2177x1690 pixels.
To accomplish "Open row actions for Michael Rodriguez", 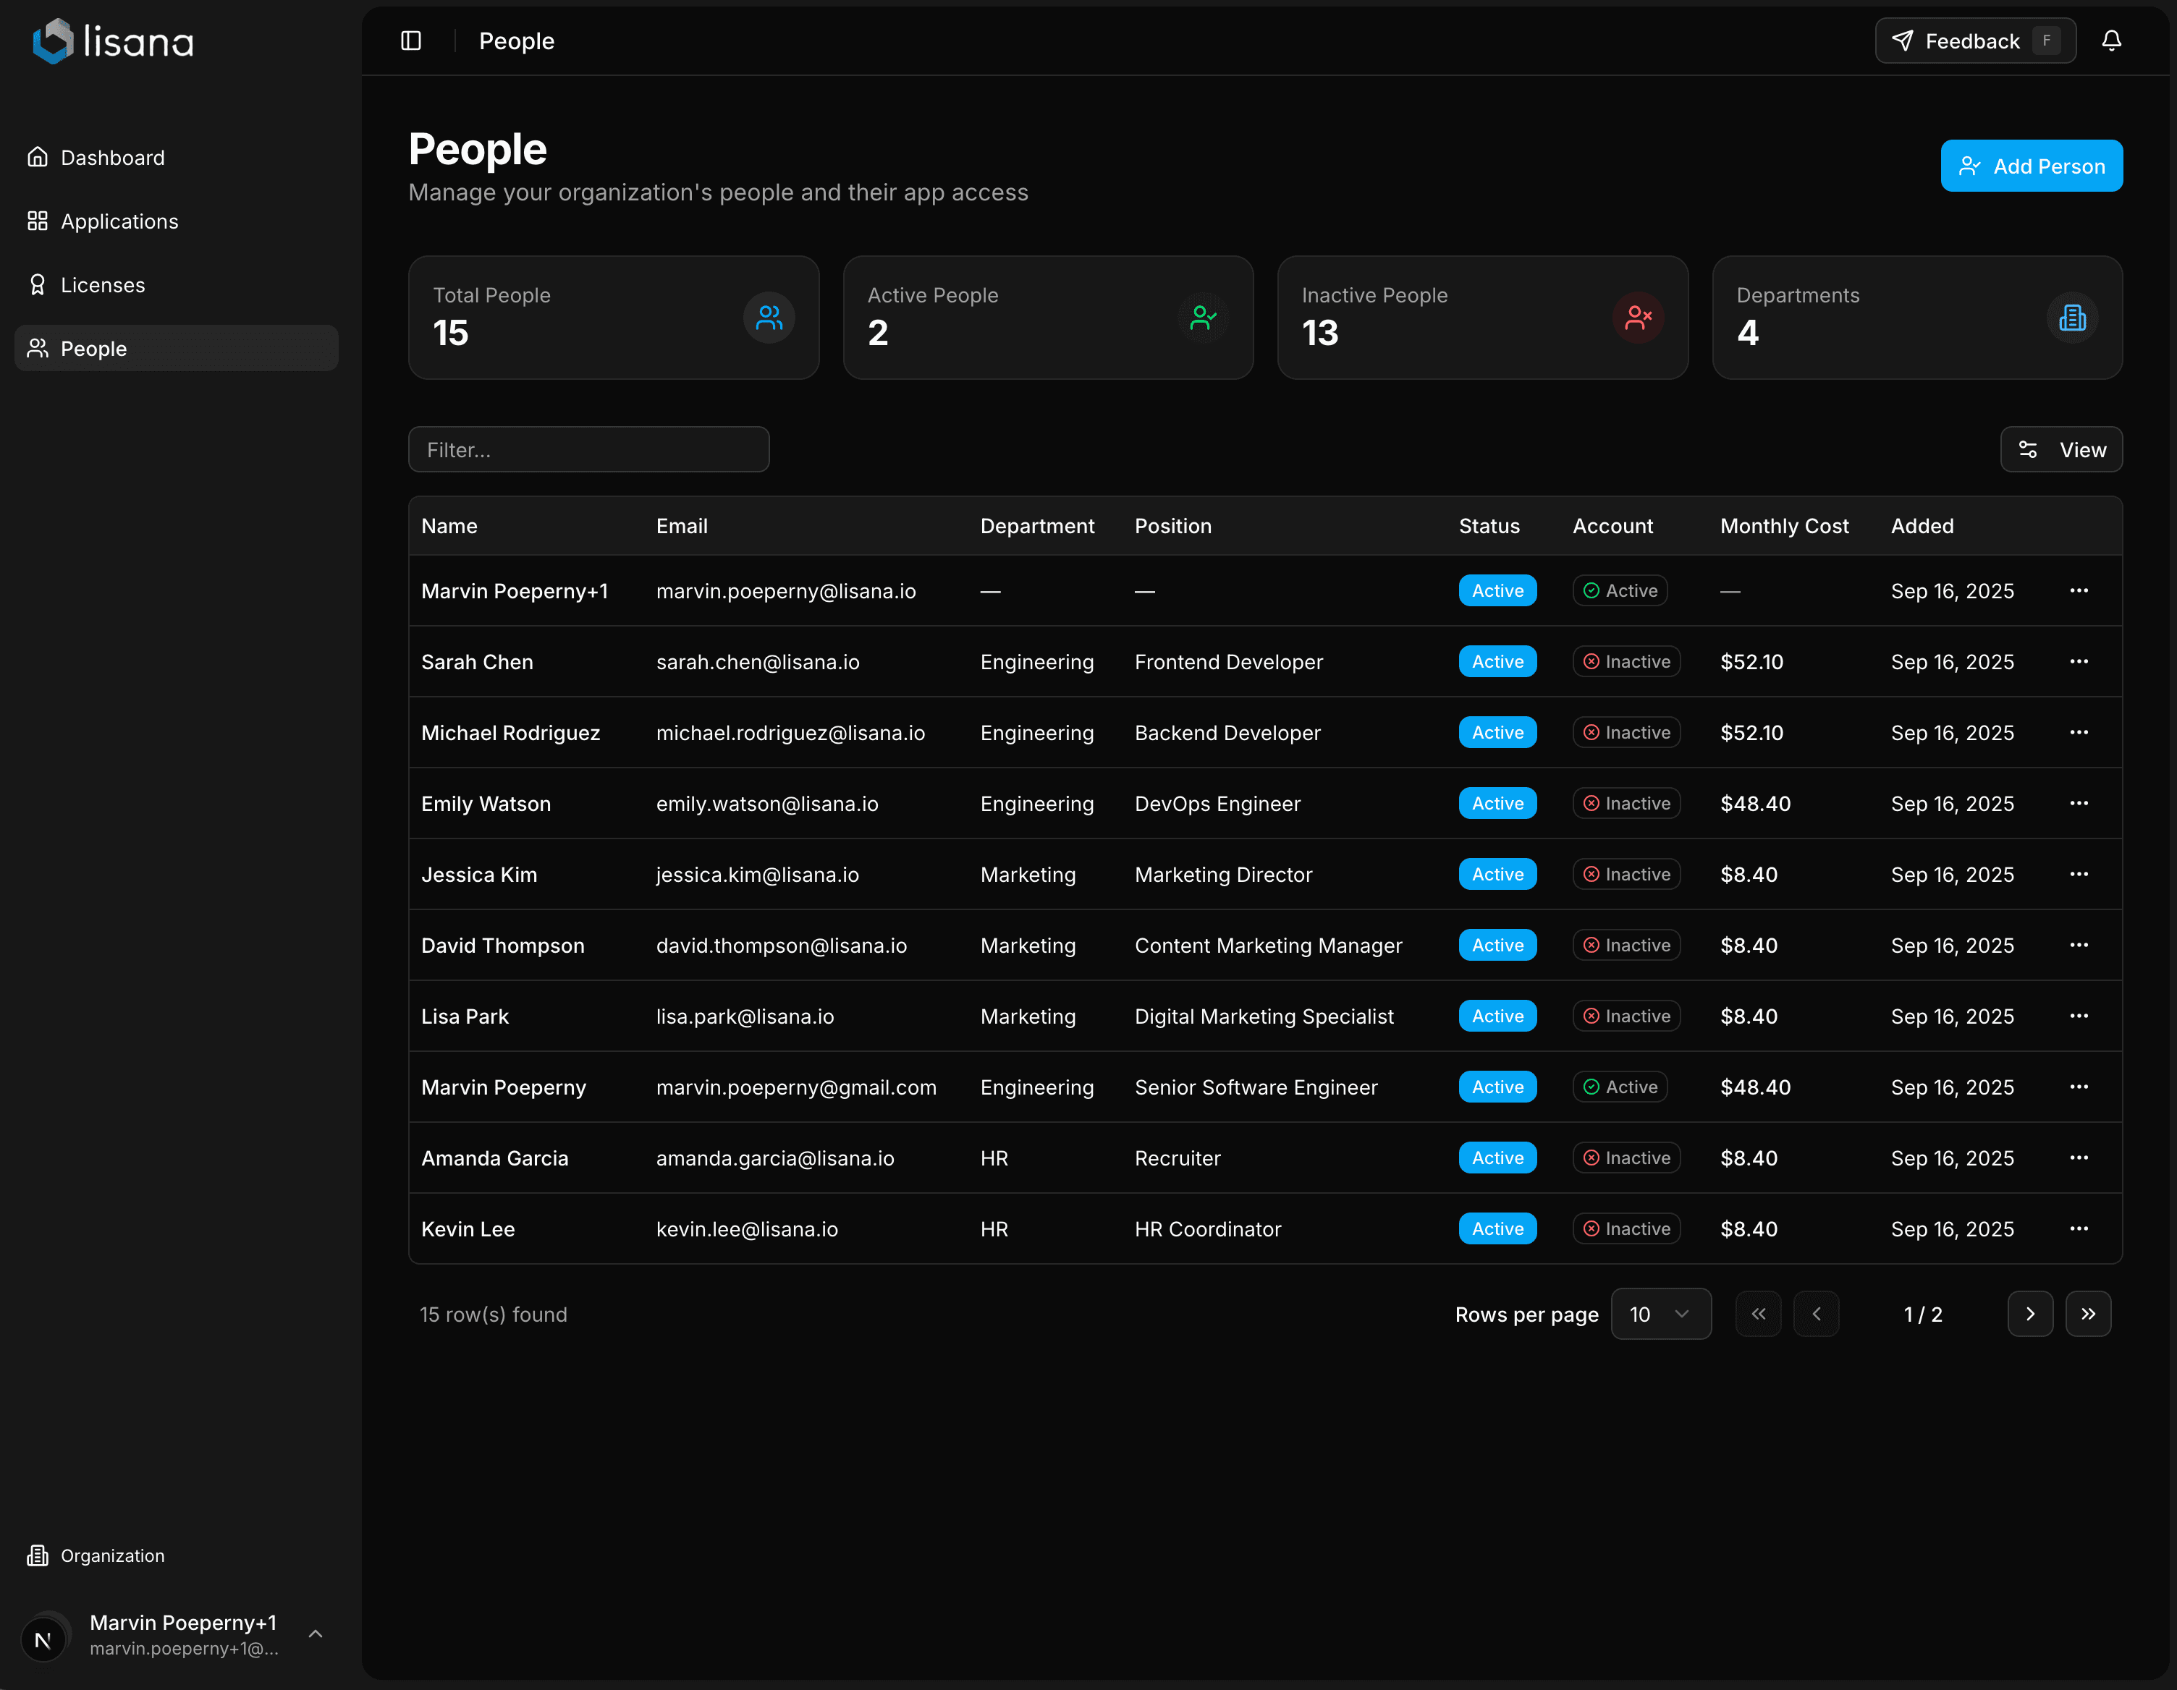I will pos(2079,732).
